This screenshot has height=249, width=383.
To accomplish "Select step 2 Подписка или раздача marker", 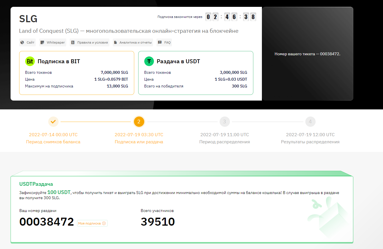I will [x=139, y=122].
